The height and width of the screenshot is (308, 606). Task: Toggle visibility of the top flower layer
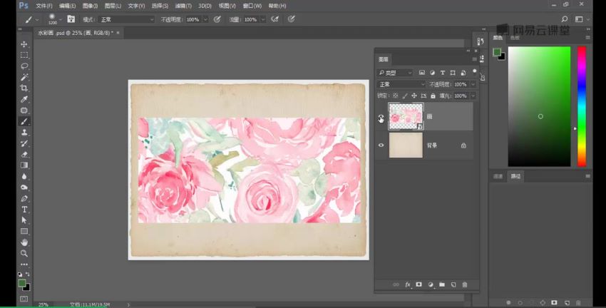pyautogui.click(x=381, y=117)
